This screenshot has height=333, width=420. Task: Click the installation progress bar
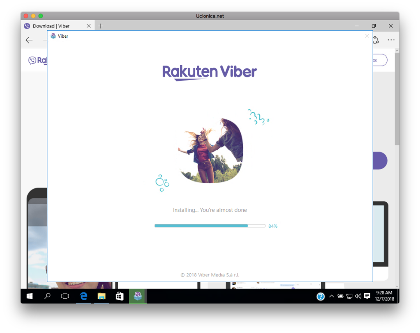210,226
